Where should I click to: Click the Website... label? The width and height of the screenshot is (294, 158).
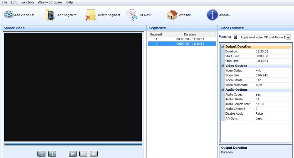[x=186, y=15]
